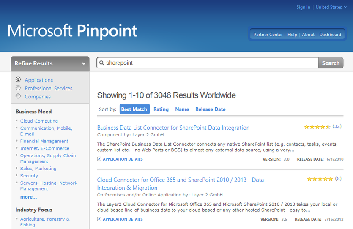Open the (32) reviews count link
This screenshot has width=353, height=229.
(337, 126)
